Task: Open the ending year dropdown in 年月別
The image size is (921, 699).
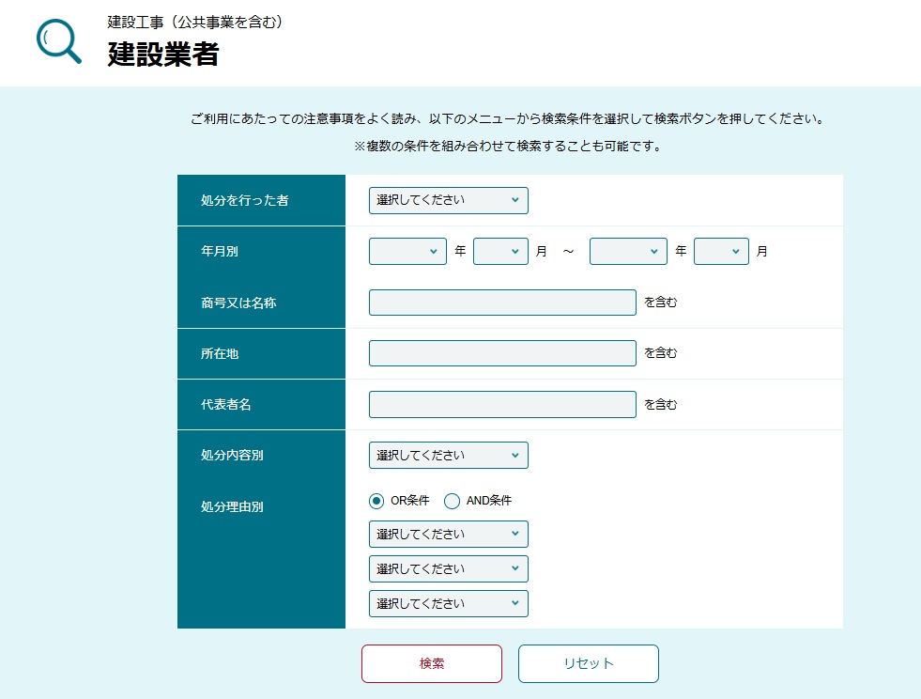Action: point(627,251)
